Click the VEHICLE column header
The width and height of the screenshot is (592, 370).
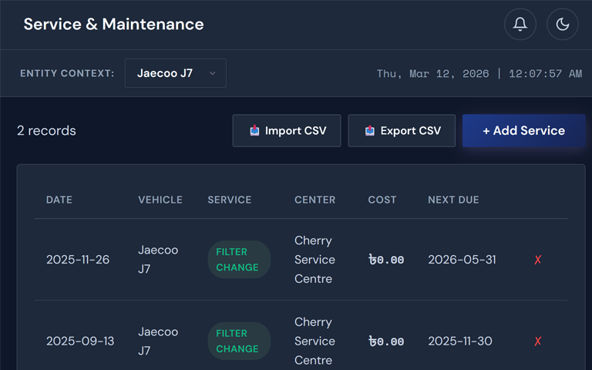pos(160,200)
